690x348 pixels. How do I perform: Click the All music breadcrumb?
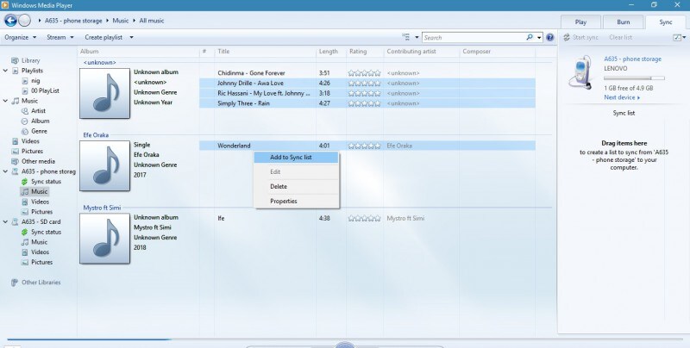[152, 21]
